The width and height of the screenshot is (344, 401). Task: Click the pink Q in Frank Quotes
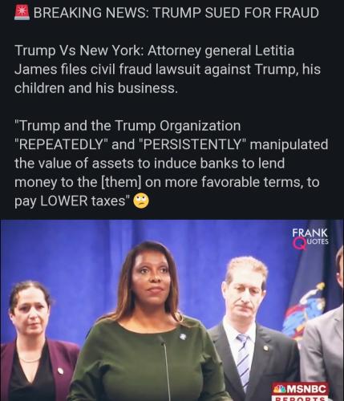click(299, 243)
